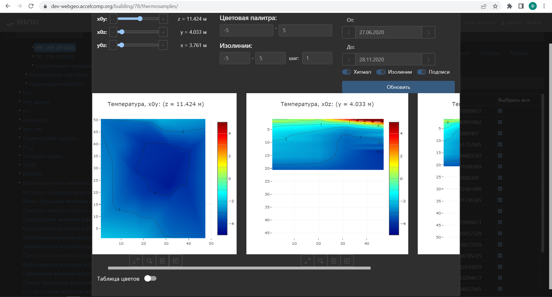Advance the До date with right arrow
552x297 pixels.
(428, 60)
